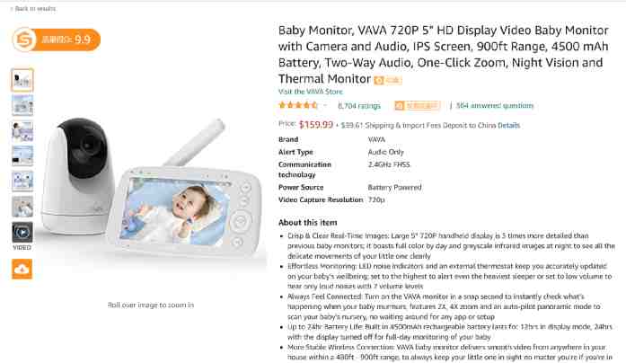Viewport: 626px width, 363px height.
Task: Select the fifth product image thumbnail
Action: tap(22, 181)
